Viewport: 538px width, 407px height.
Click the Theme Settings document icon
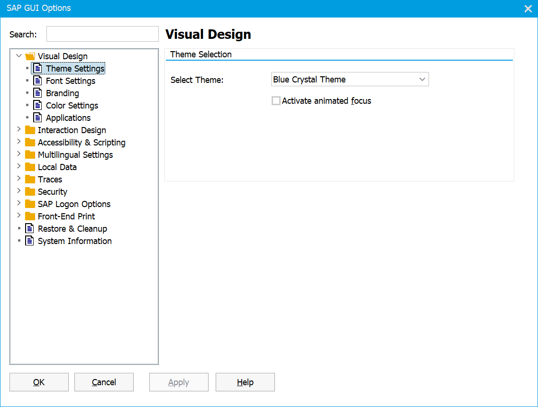point(37,68)
